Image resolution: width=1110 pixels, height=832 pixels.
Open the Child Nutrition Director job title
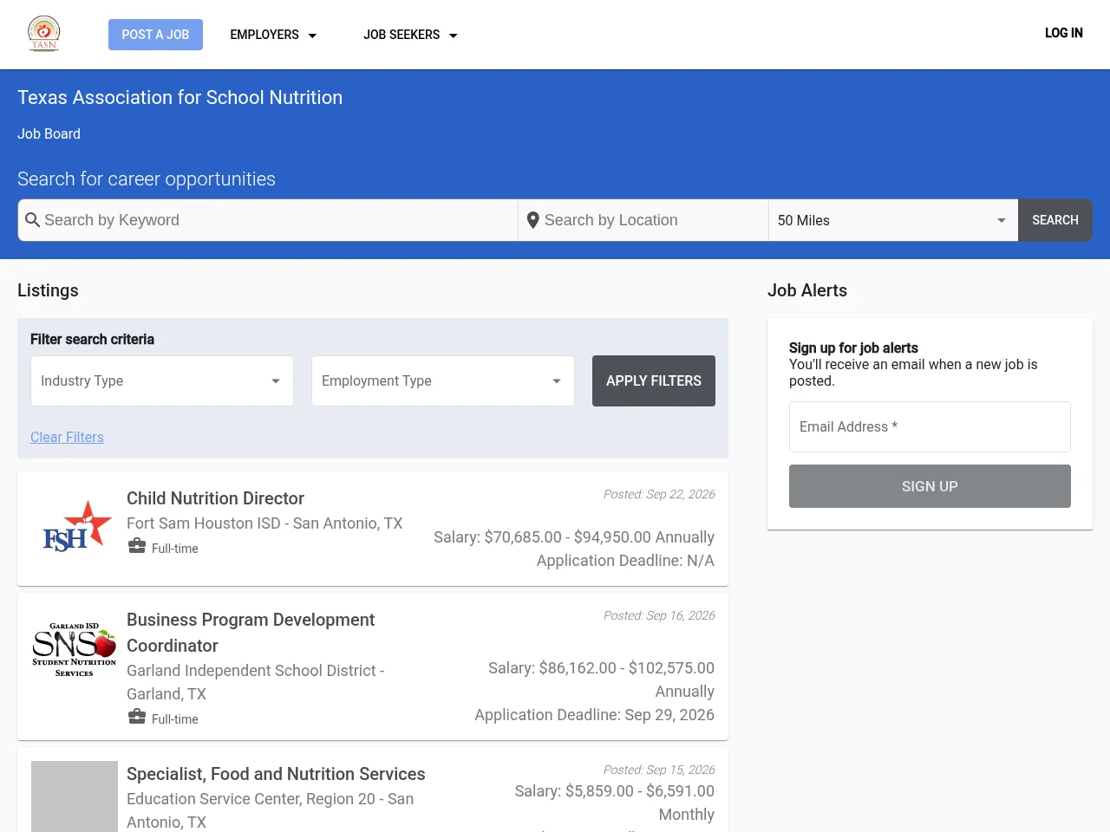click(215, 498)
